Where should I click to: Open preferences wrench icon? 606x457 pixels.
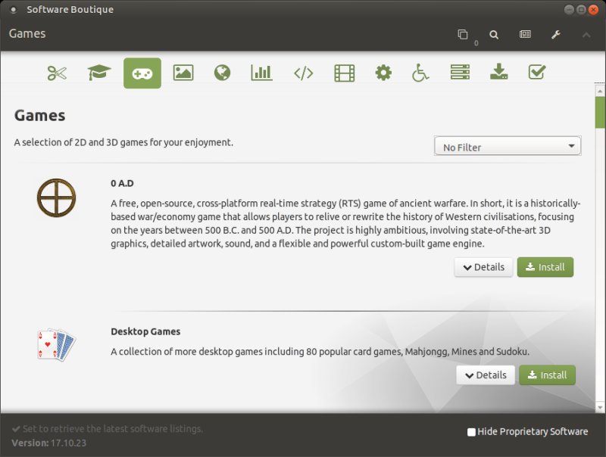coord(556,35)
